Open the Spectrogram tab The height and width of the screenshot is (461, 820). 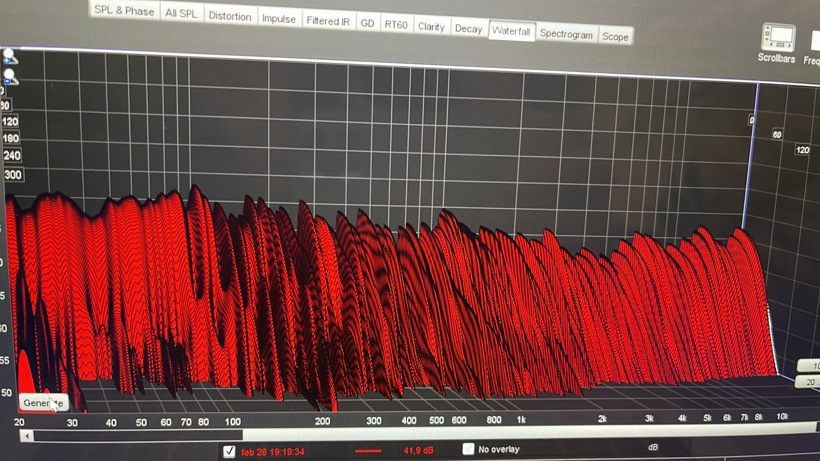coord(566,34)
